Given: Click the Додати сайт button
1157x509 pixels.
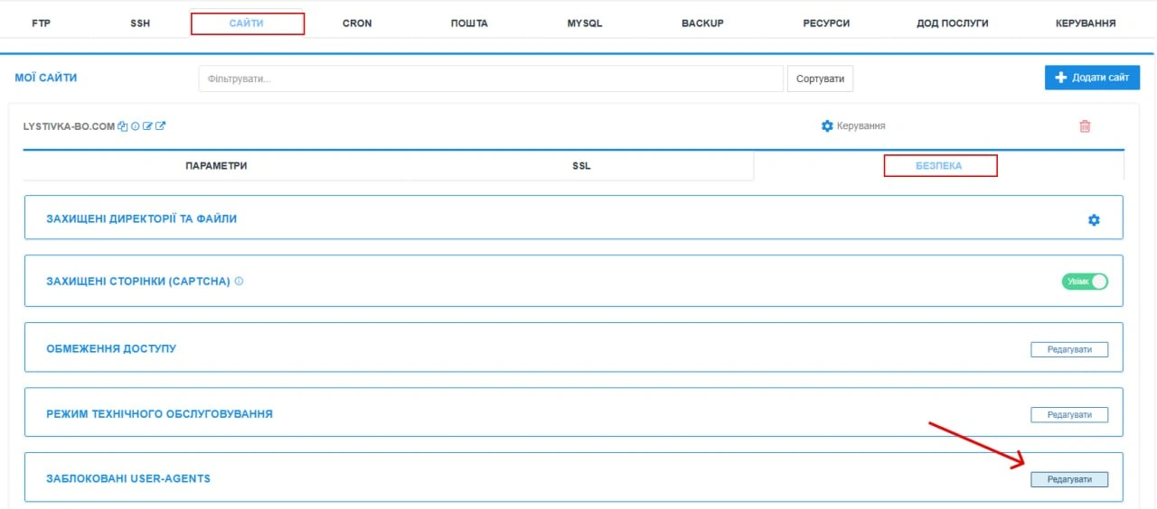Looking at the screenshot, I should pyautogui.click(x=1092, y=78).
